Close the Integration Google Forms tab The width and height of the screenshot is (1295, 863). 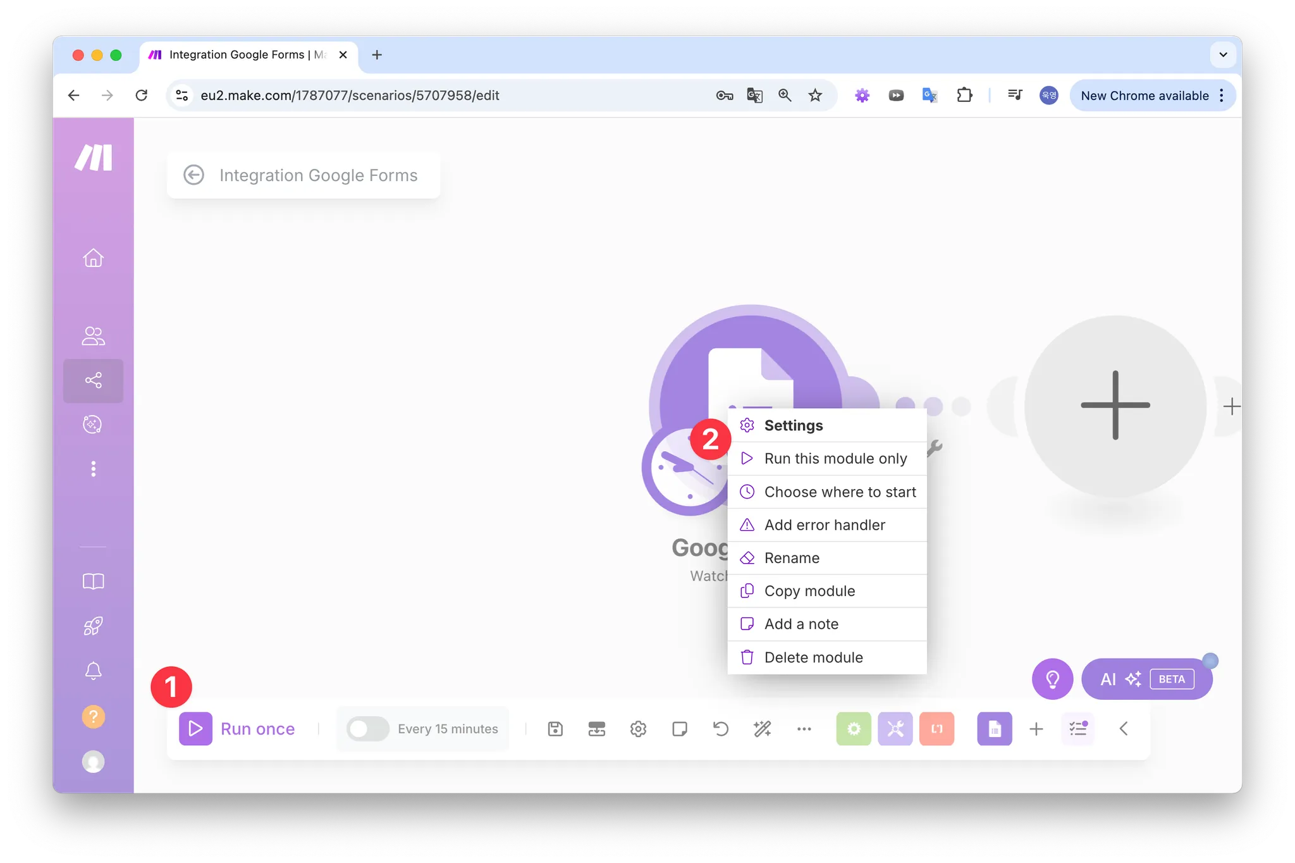coord(343,55)
